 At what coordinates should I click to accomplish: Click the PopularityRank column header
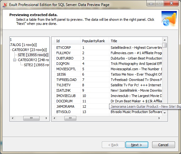pyautogui.click(x=95, y=41)
